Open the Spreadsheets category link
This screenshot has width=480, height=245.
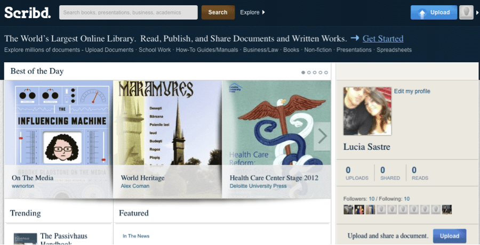click(x=394, y=50)
